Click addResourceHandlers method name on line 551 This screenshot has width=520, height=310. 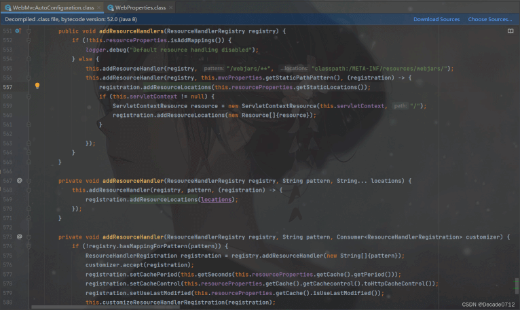click(131, 31)
